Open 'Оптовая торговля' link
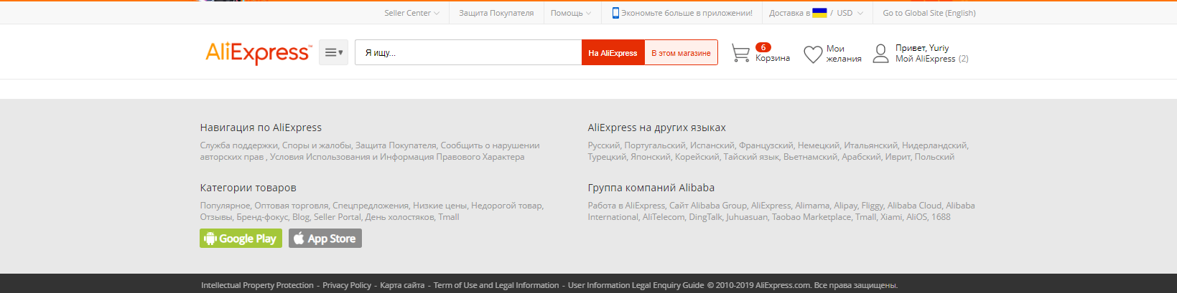Viewport: 1177px width, 293px height. tap(292, 206)
